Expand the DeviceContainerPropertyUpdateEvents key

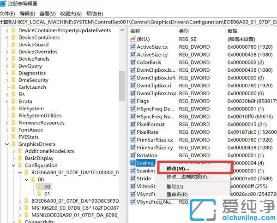click(x=7, y=30)
